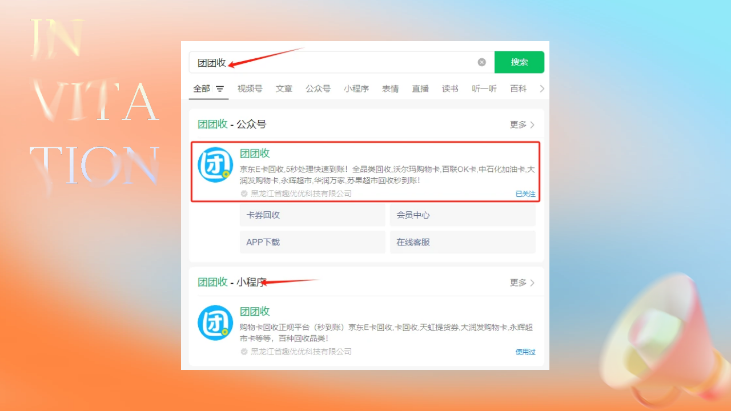Image resolution: width=731 pixels, height=411 pixels.
Task: Click company name 黑龙江省趣优优科技有限公司 under 公众号
Action: pos(301,194)
